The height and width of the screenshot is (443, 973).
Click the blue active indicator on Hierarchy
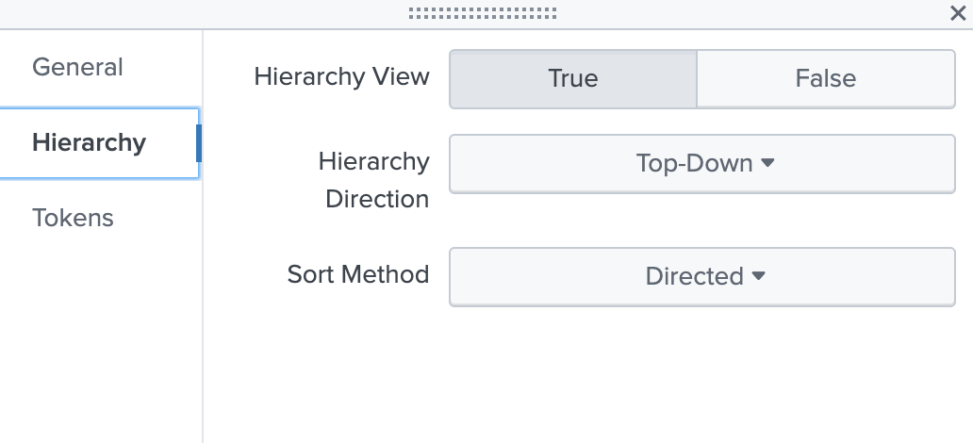point(198,143)
